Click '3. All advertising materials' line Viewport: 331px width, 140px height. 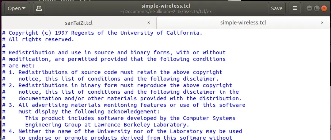pos(124,105)
